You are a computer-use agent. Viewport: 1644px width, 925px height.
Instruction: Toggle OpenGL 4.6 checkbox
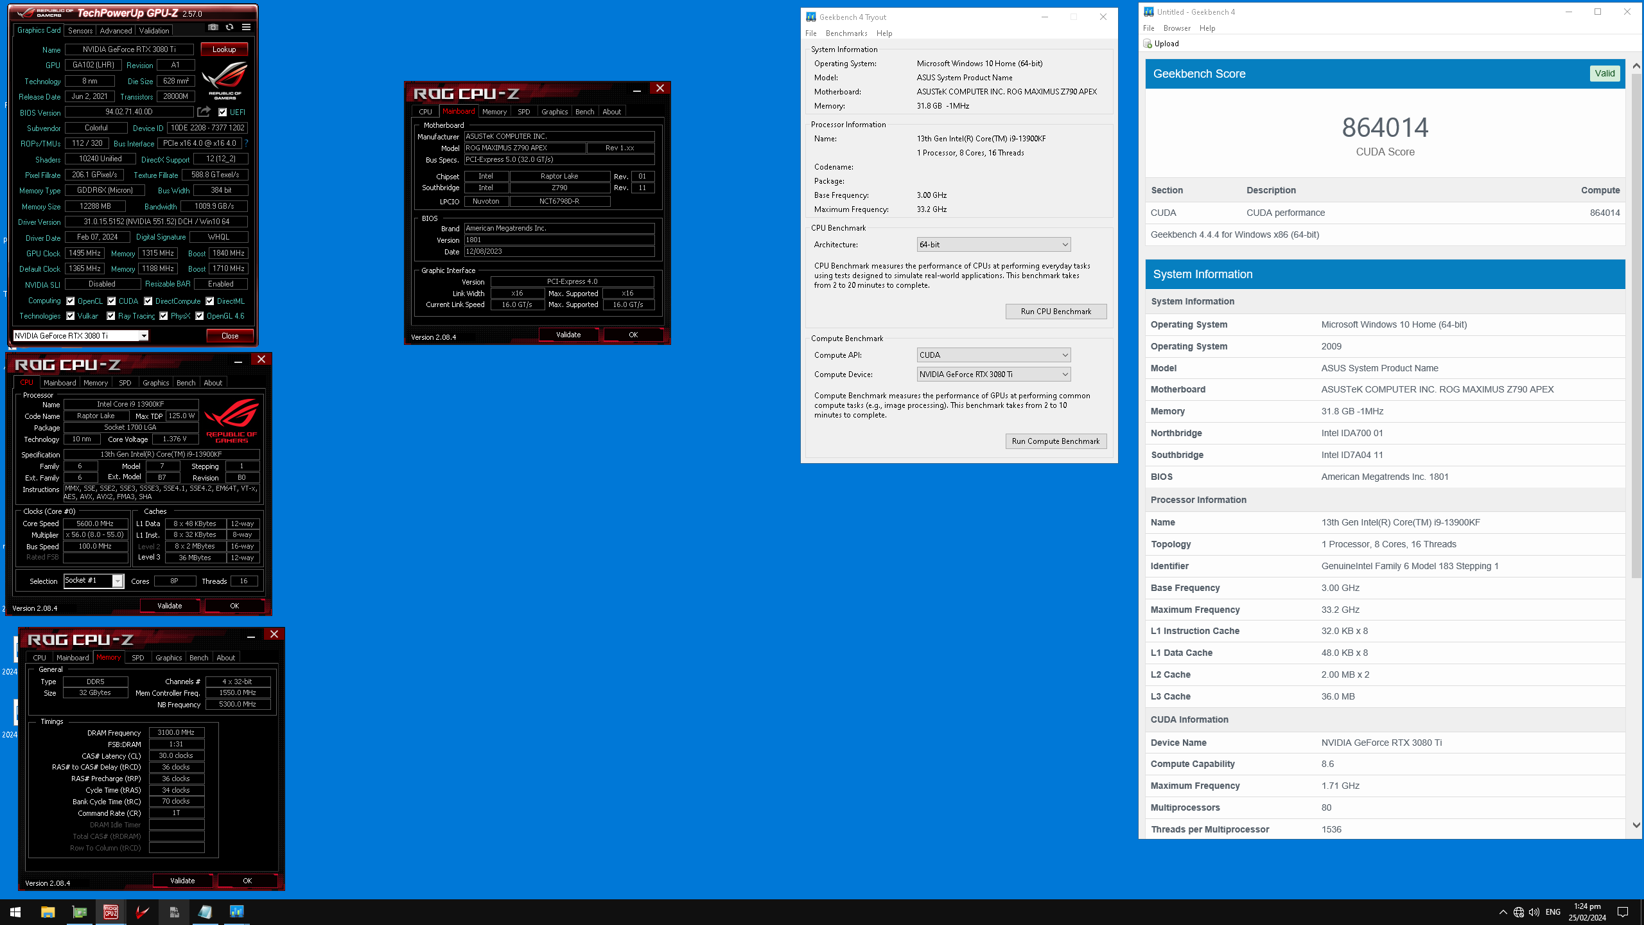tap(200, 316)
